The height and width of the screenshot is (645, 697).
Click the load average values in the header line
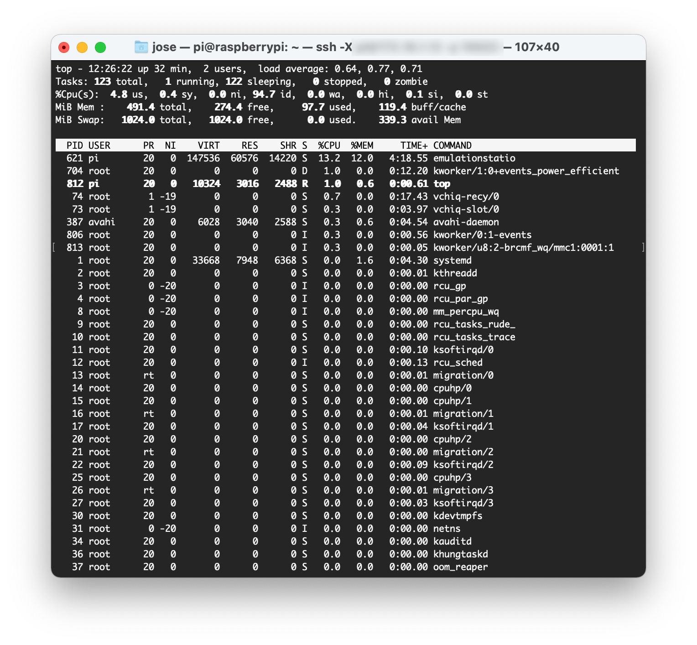(x=379, y=69)
